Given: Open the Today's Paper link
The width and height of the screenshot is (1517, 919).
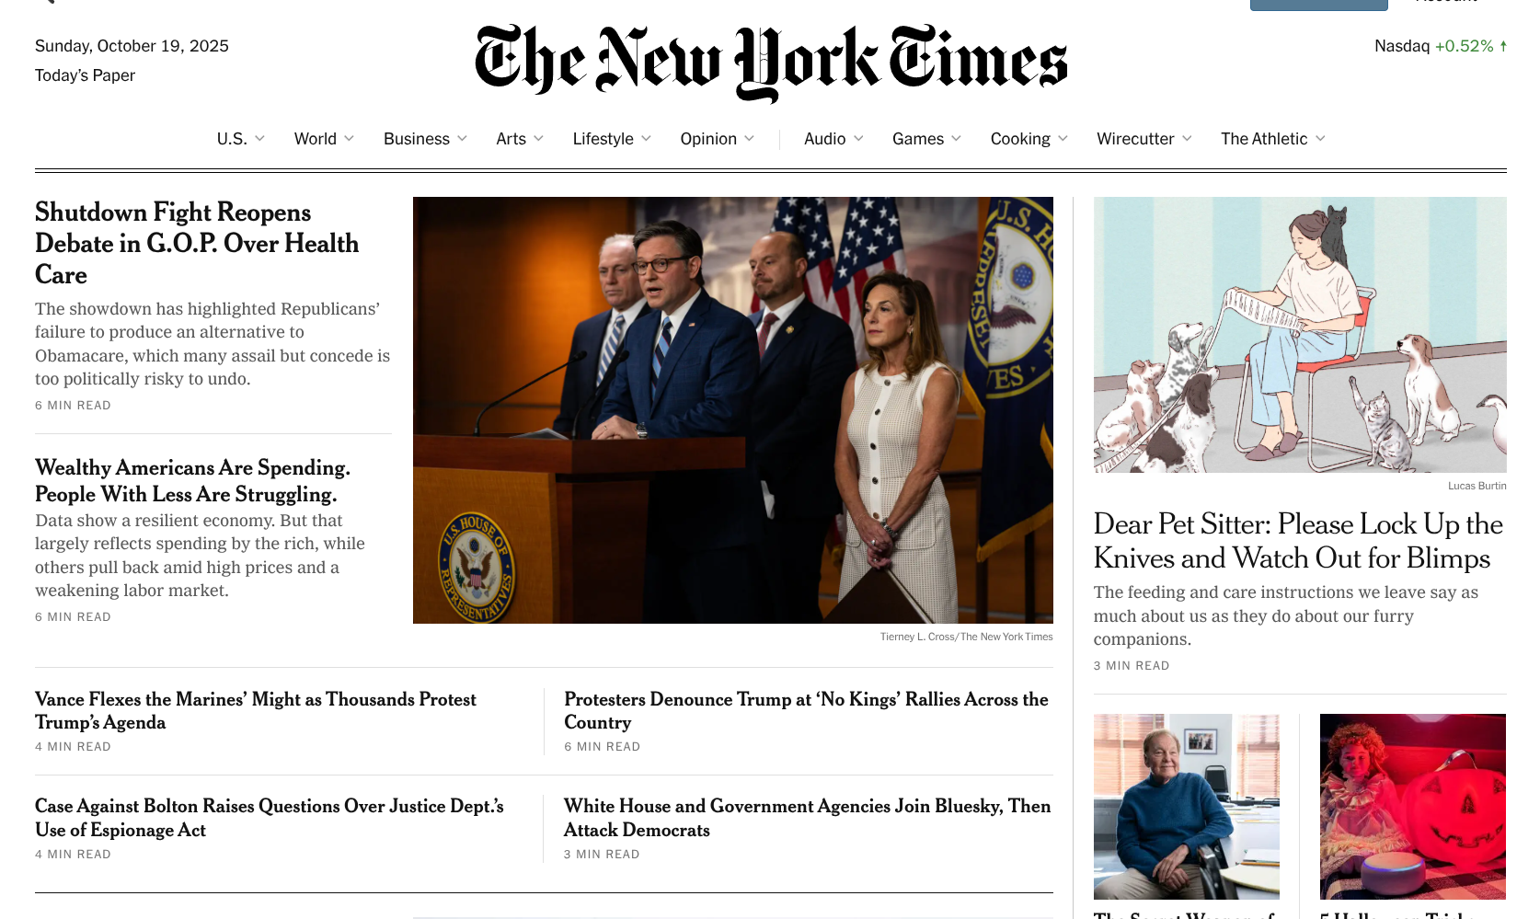Looking at the screenshot, I should 85,75.
